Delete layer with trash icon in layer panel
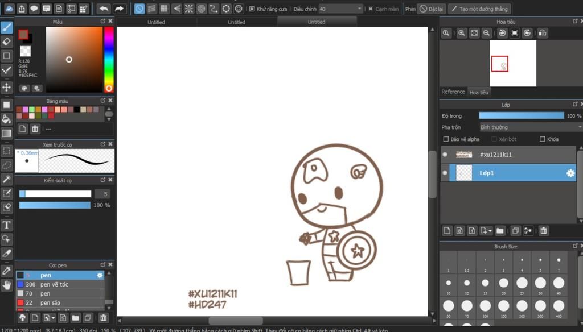This screenshot has height=332, width=583. [x=543, y=231]
